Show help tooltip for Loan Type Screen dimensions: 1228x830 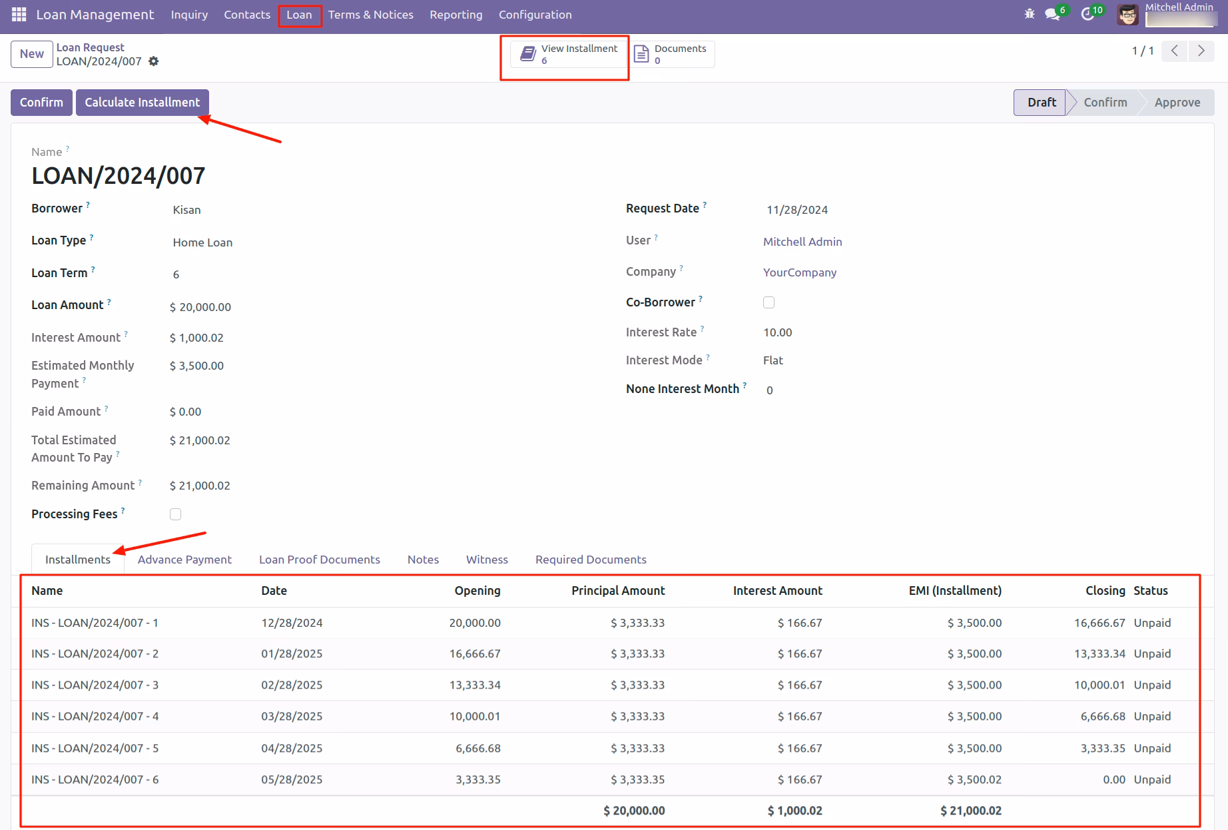click(x=91, y=237)
